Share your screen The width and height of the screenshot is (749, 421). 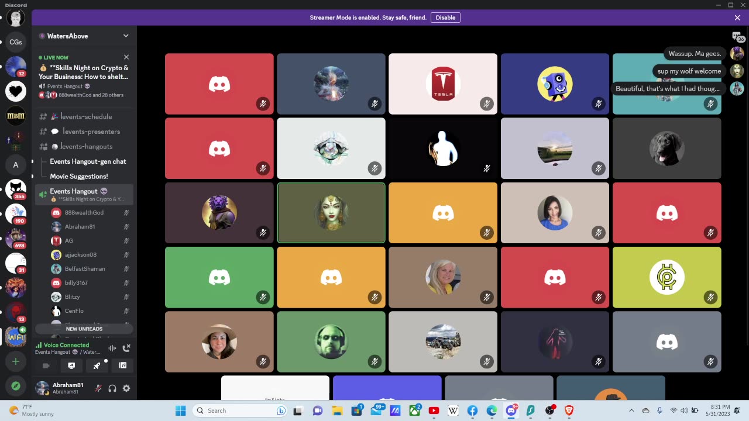point(71,365)
